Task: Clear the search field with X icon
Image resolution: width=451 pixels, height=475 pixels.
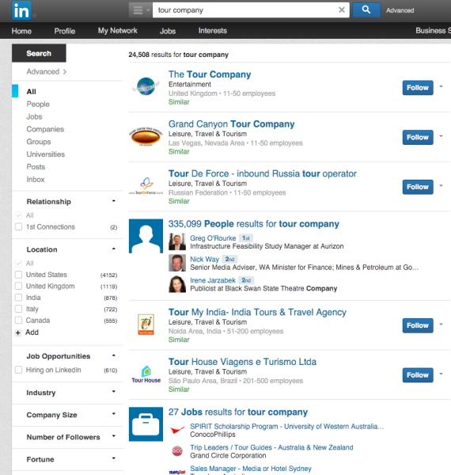Action: tap(342, 10)
